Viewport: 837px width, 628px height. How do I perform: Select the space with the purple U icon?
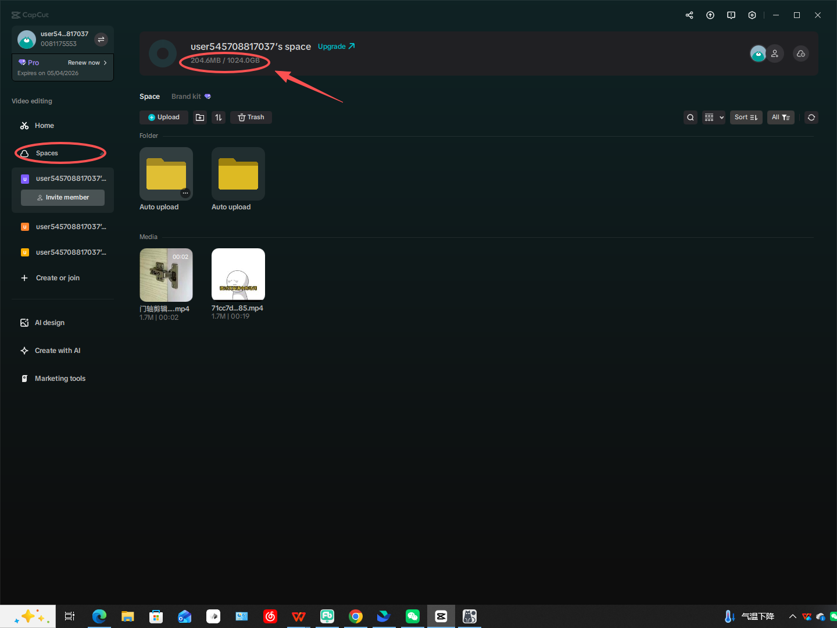63,179
